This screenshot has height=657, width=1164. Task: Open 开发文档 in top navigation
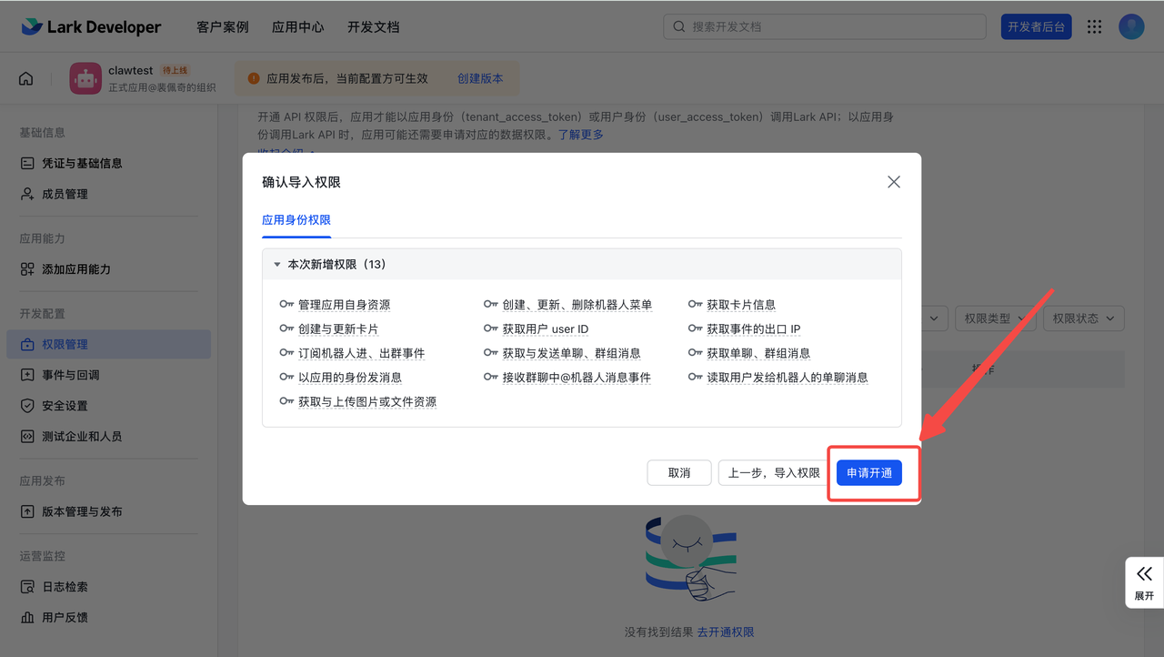coord(374,27)
